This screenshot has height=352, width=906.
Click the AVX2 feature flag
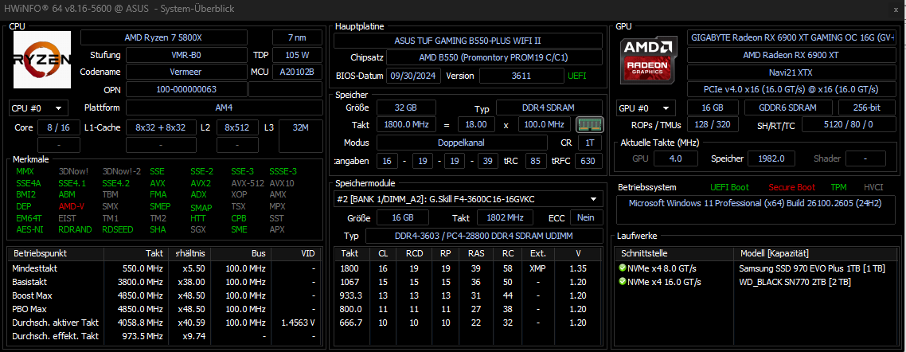coord(201,183)
